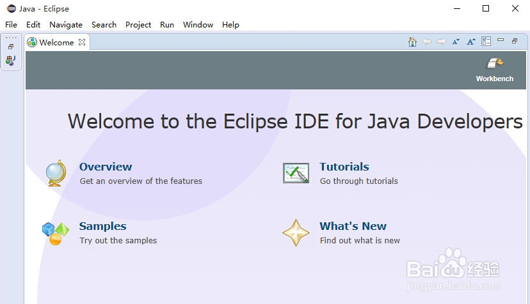Minimize the Welcome view
This screenshot has width=530, height=304.
[501, 41]
